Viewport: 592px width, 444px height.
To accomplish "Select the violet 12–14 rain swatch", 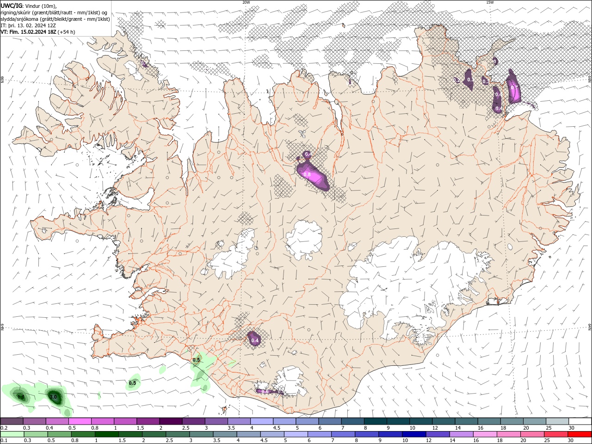I will click(437, 434).
